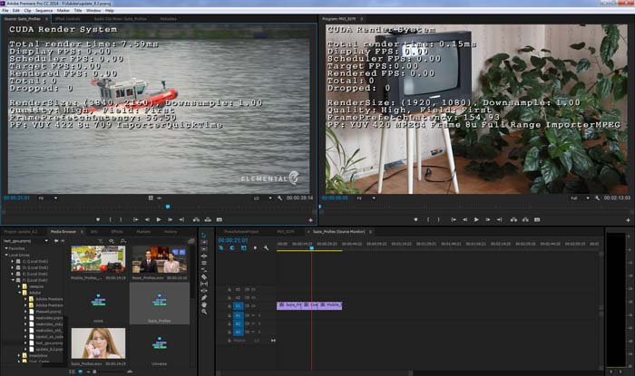Image resolution: width=635 pixels, height=376 pixels.
Task: Move Source monitor playhead marker
Action: 168,207
